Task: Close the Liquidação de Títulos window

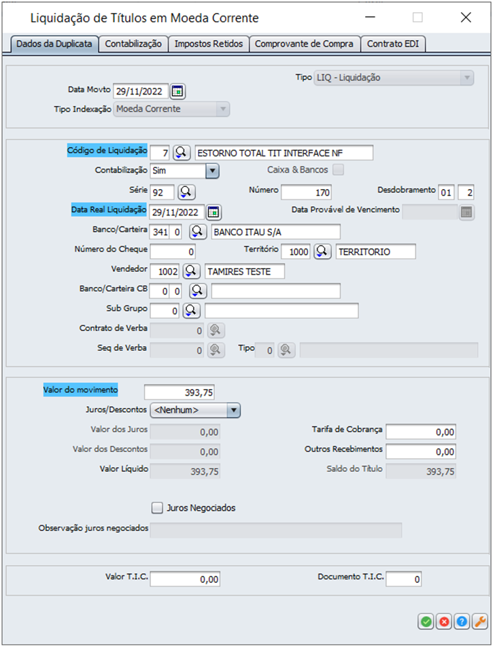Action: pos(466,17)
